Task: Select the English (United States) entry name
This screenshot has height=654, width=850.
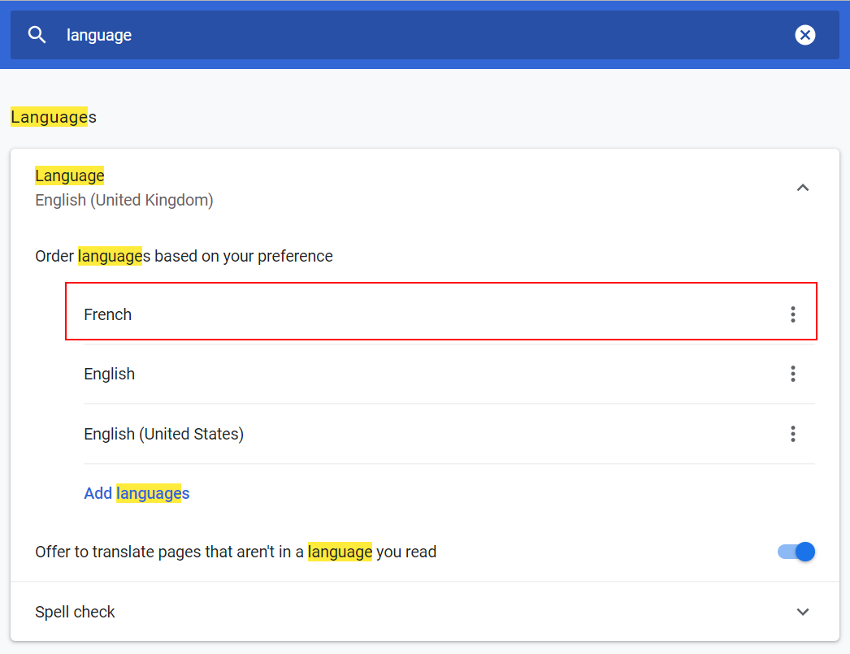Action: click(x=163, y=434)
